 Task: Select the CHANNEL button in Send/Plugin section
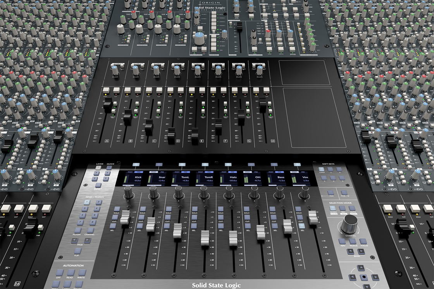[x=90, y=229]
